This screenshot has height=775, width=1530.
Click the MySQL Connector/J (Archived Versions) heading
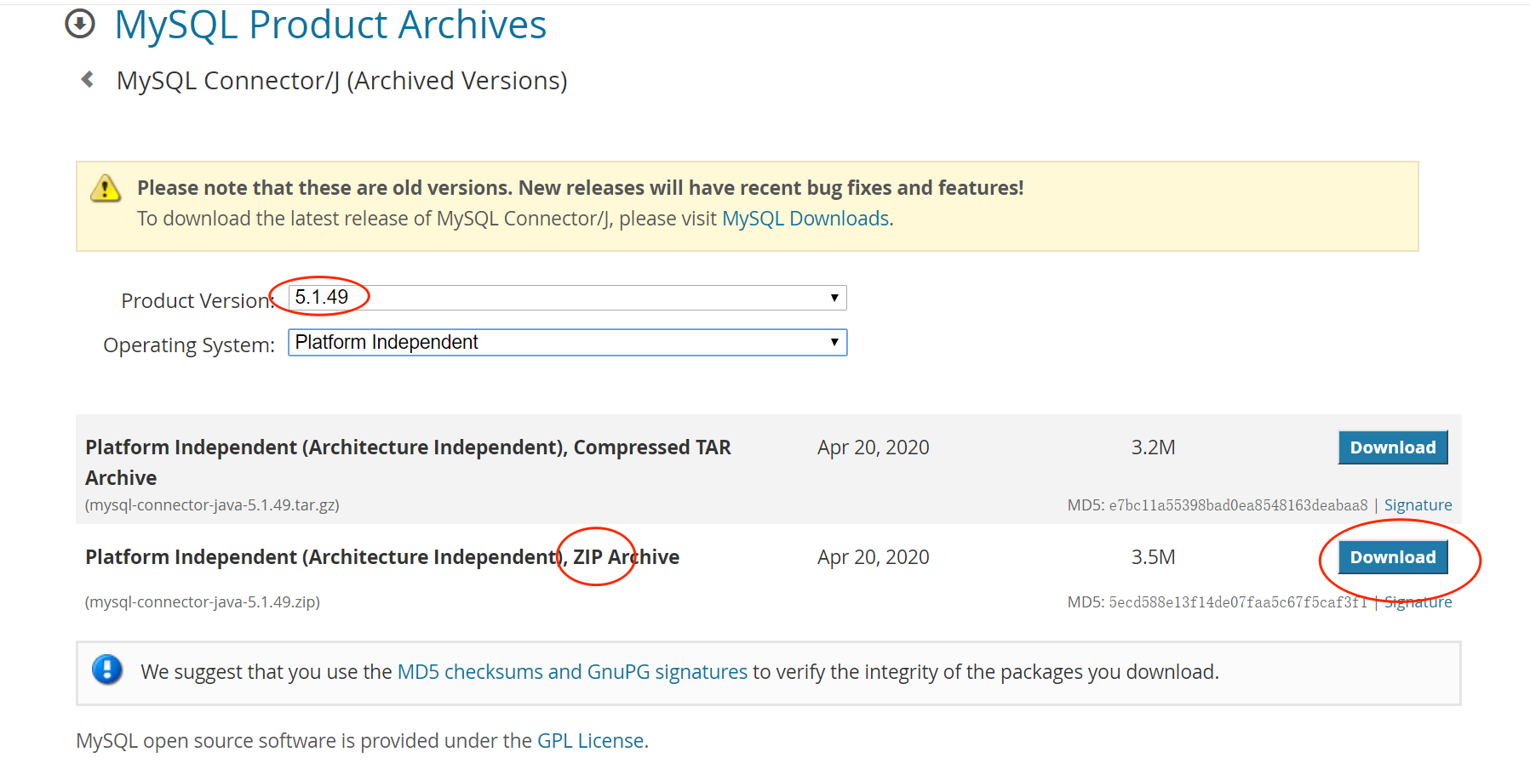(x=341, y=81)
